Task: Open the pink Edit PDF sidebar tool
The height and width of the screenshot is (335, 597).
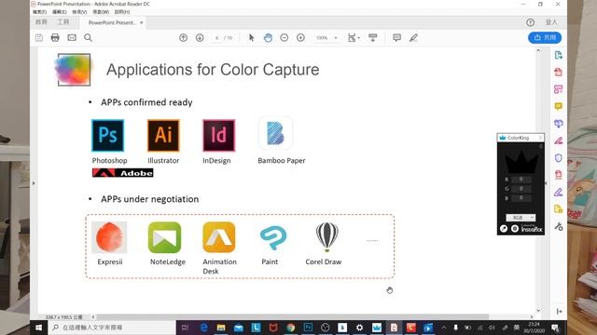Action: click(558, 89)
